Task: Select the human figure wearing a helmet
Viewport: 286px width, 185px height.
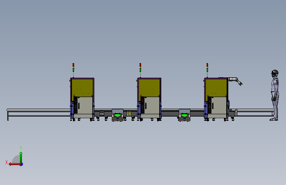Action: pos(275,95)
